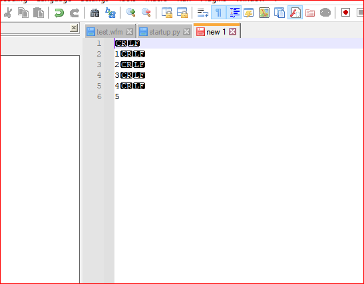The width and height of the screenshot is (364, 284).
Task: Click the text '1' on line 2
Action: click(x=117, y=54)
